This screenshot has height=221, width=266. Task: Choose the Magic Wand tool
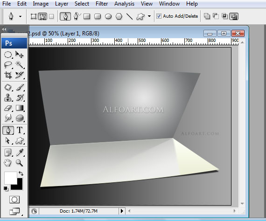[20, 64]
